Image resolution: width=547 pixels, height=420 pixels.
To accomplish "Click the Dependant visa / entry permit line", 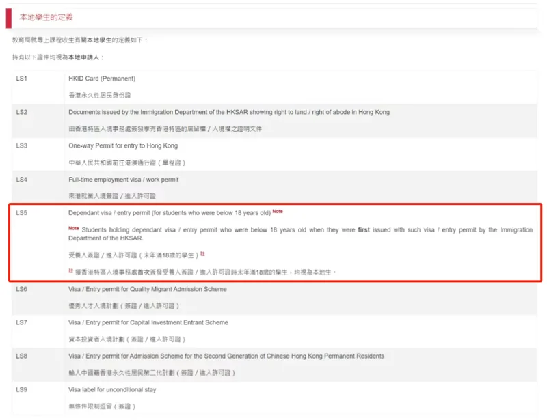I will 170,213.
